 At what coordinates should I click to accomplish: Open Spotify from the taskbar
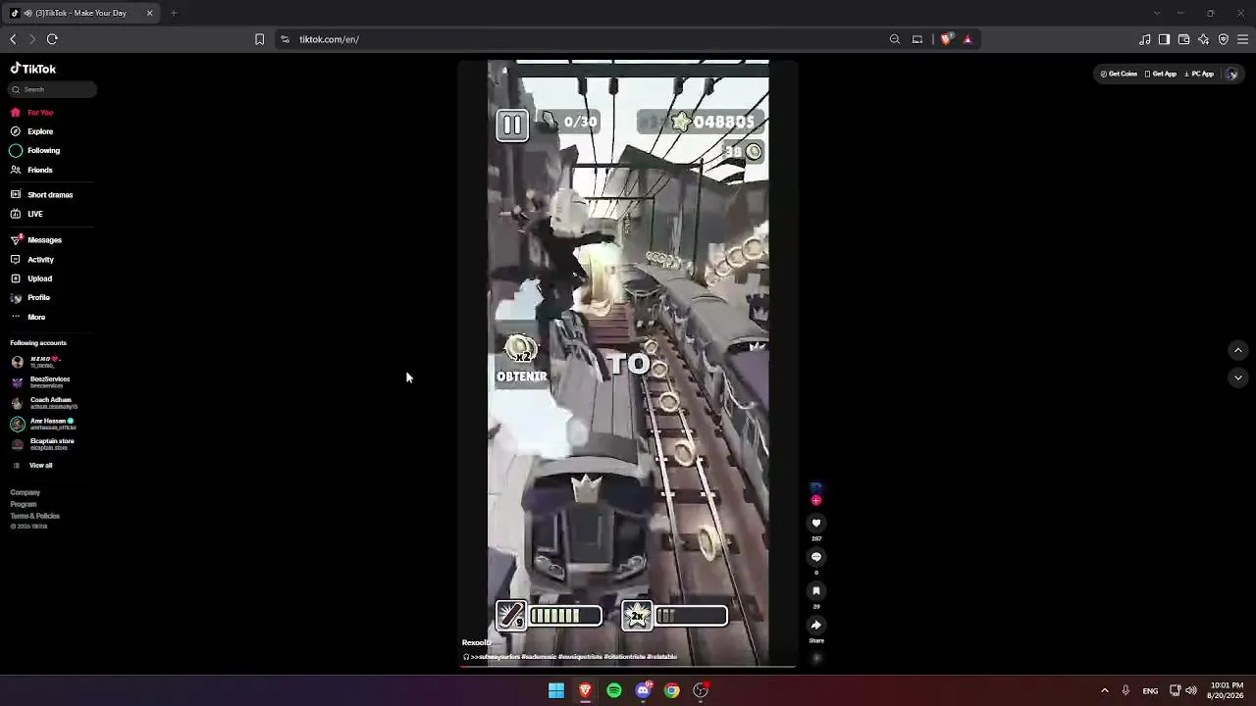pos(614,690)
